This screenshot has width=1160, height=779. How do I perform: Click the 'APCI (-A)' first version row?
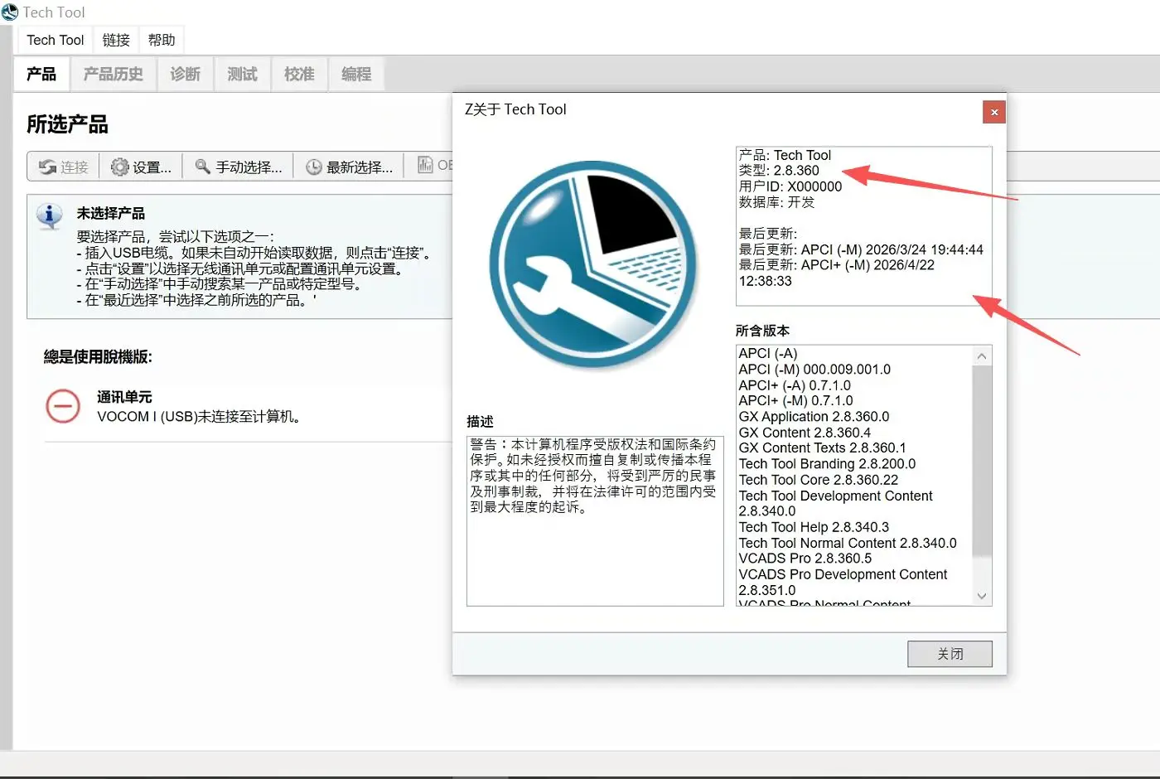coord(768,354)
